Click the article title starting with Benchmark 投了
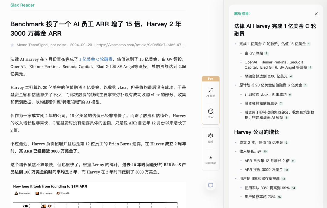The height and width of the screenshot is (208, 327). click(96, 29)
